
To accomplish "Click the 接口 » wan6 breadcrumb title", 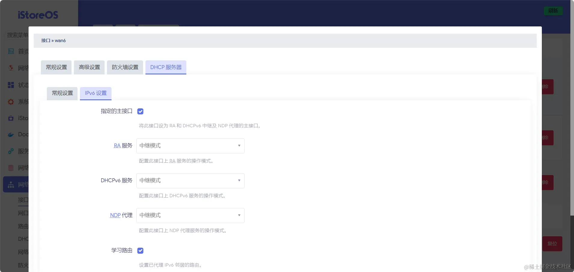I will [53, 41].
